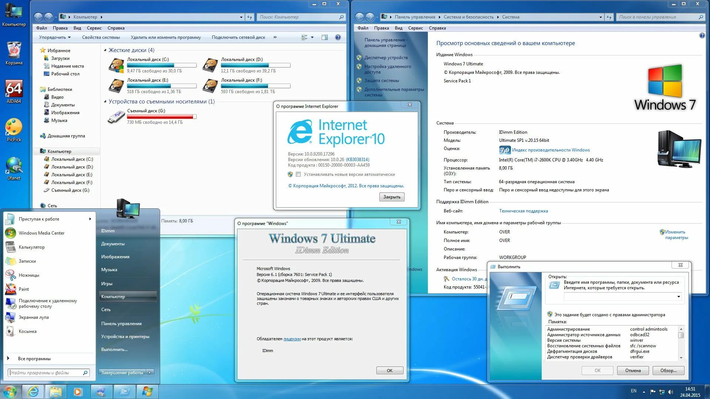
Task: Select Домашняя группа in navigation pane
Action: point(66,136)
